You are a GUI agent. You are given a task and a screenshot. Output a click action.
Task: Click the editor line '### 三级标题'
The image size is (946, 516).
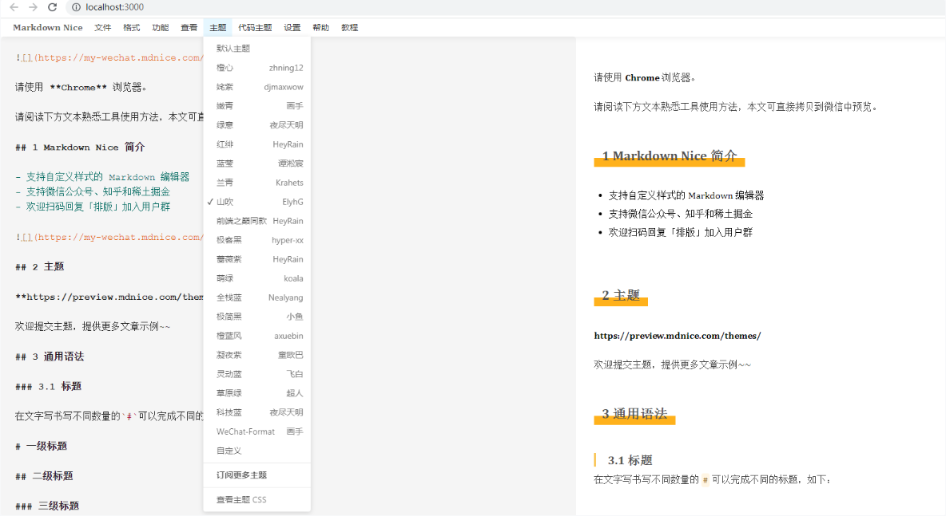pyautogui.click(x=47, y=506)
